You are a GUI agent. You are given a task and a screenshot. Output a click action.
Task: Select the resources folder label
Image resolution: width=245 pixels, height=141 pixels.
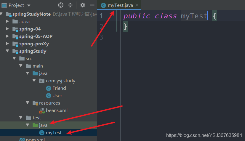pyautogui.click(x=49, y=103)
